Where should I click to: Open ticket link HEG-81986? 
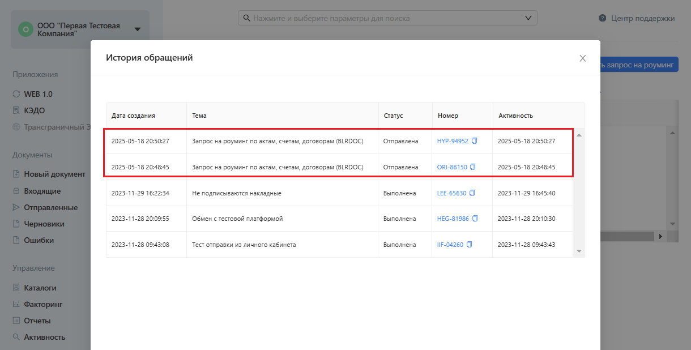point(453,219)
